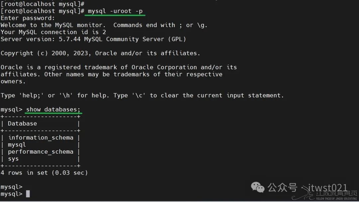
Task: Click the "Enter password:" prompt line
Action: (28, 18)
